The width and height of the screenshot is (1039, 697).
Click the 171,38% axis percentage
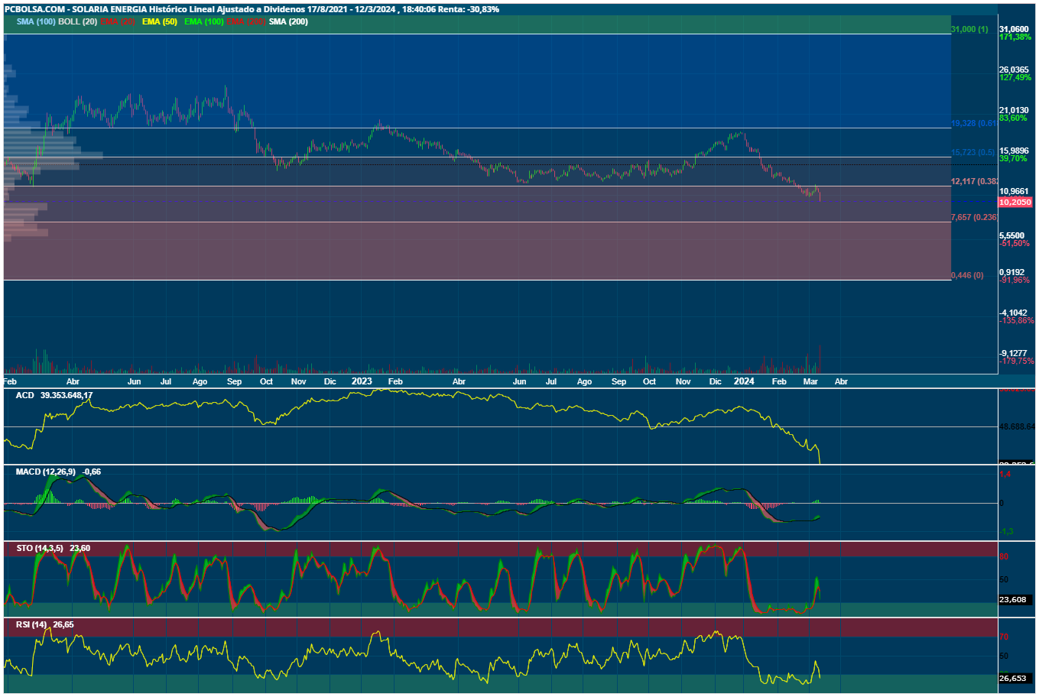point(1015,37)
